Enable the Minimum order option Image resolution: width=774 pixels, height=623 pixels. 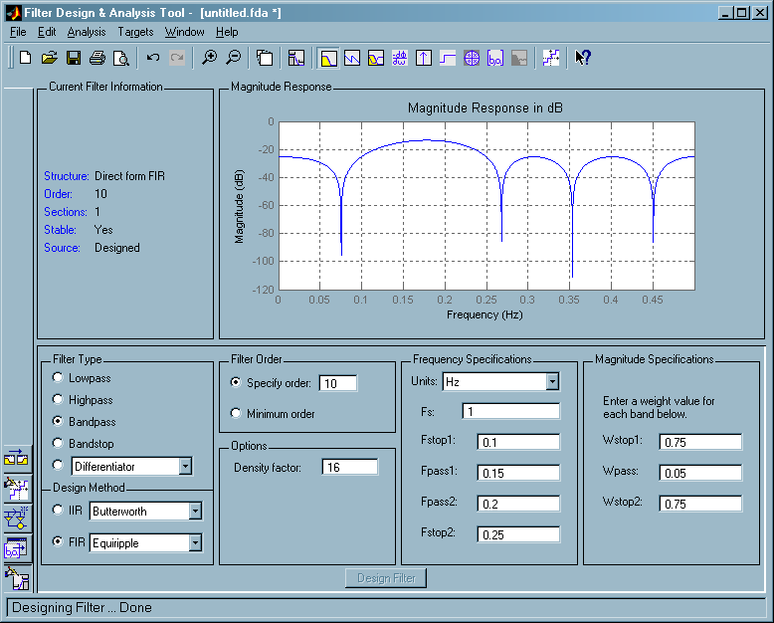[x=236, y=413]
